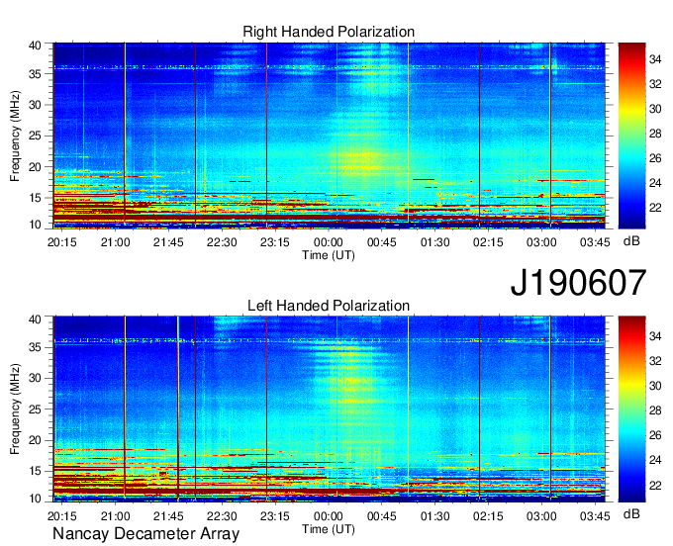Click the Time (UT) label under Left Handed plot

[329, 529]
